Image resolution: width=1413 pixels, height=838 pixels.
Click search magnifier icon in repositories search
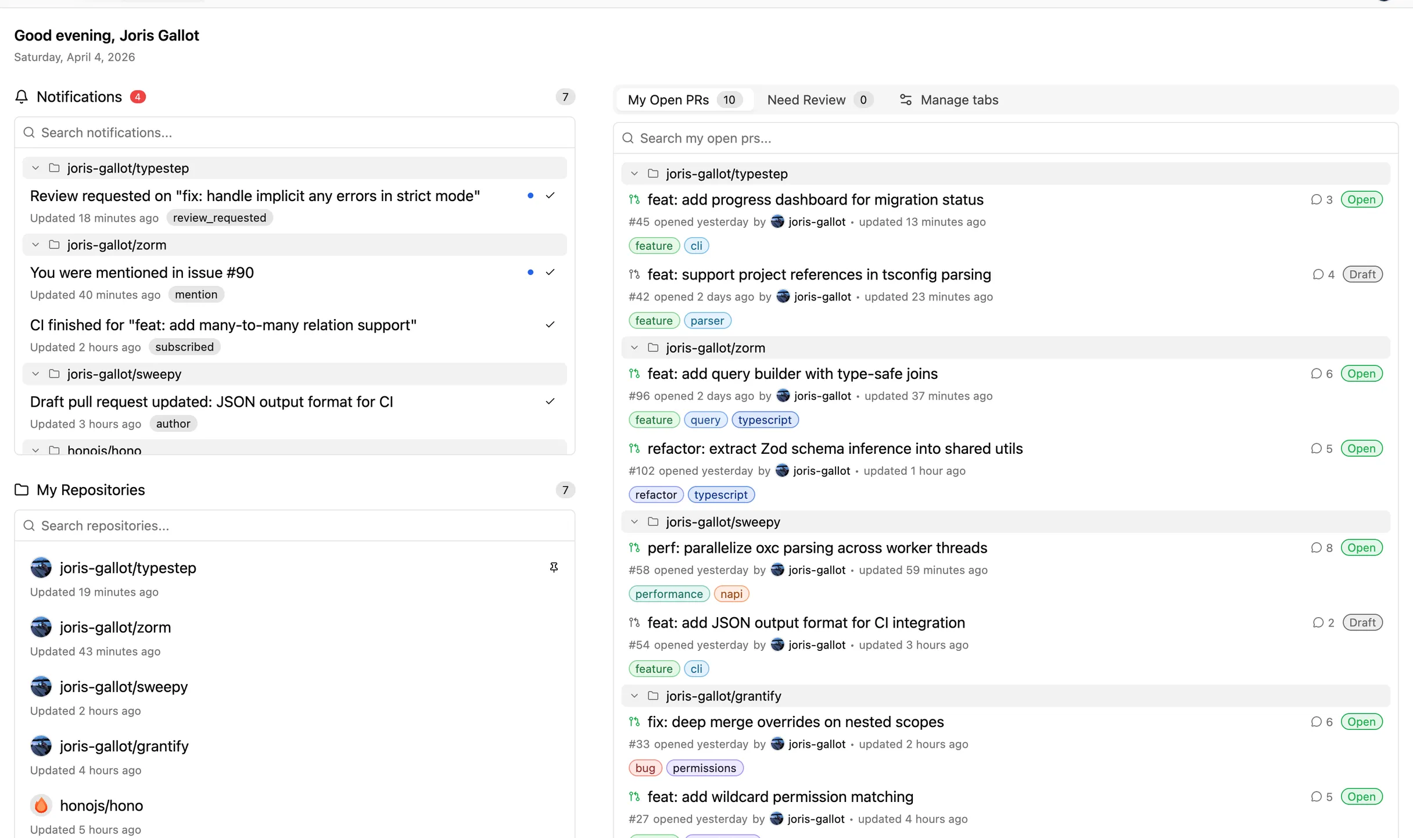(29, 526)
